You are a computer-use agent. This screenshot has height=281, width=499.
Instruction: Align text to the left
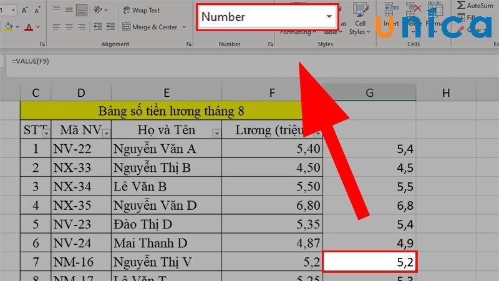56,27
